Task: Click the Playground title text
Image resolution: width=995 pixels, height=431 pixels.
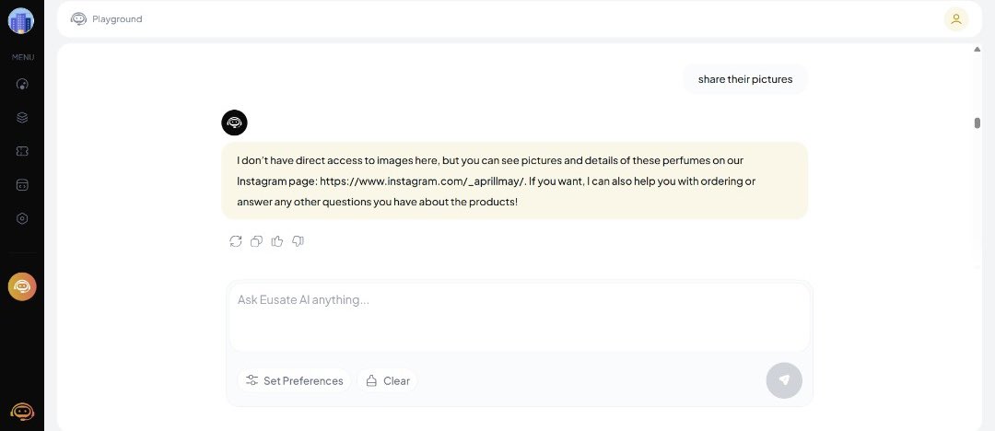Action: [x=117, y=19]
